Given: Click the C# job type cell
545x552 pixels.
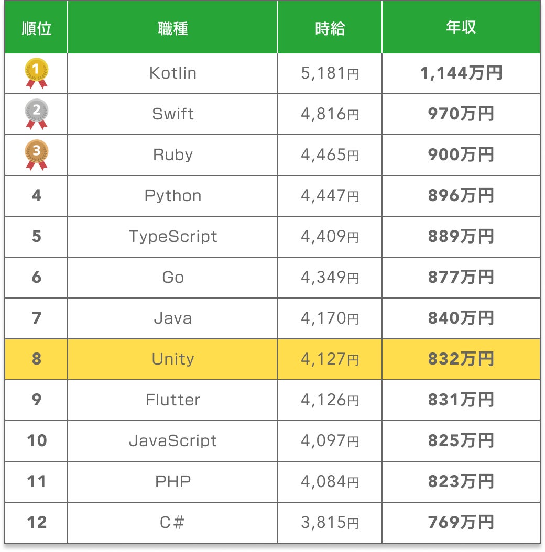Looking at the screenshot, I should (172, 522).
